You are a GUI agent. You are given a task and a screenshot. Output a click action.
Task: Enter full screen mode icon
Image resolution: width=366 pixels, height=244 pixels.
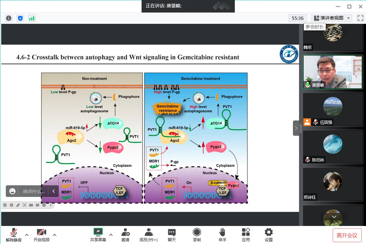coord(360,18)
